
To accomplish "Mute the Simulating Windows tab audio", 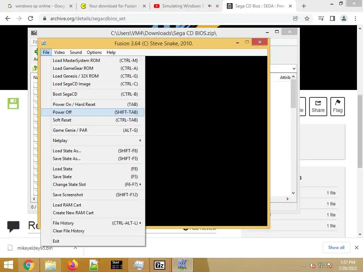I will click(210, 6).
